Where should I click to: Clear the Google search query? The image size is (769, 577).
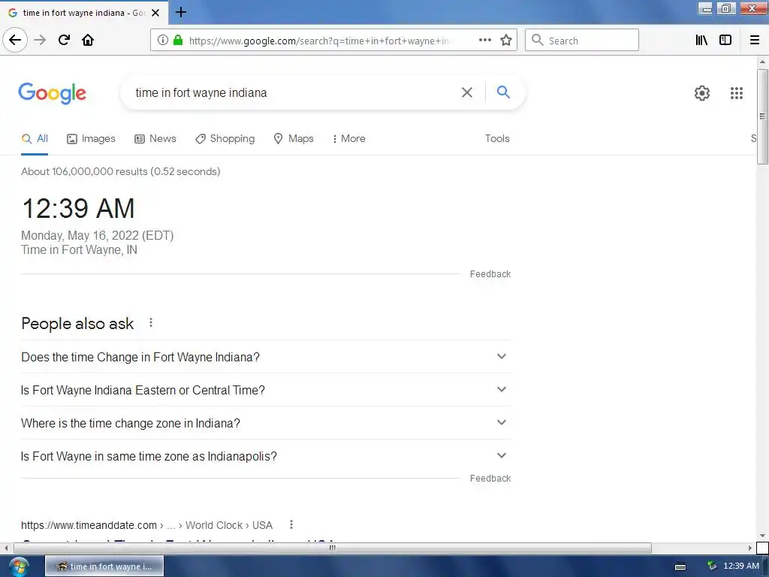tap(467, 92)
